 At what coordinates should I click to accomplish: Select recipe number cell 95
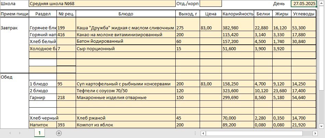click(66, 84)
